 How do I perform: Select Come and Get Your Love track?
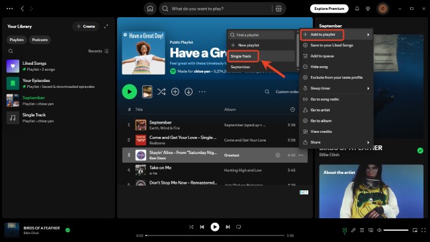215,140
